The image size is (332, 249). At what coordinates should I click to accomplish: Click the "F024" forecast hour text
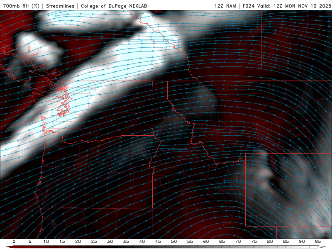248,6
